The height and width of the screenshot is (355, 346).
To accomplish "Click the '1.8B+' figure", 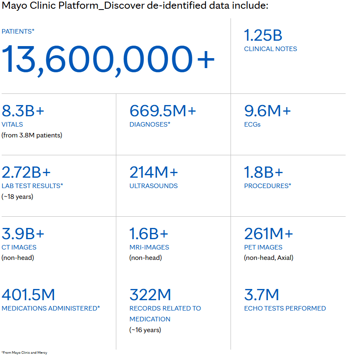I will point(264,172).
